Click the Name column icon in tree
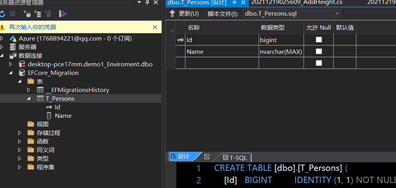 pos(49,116)
